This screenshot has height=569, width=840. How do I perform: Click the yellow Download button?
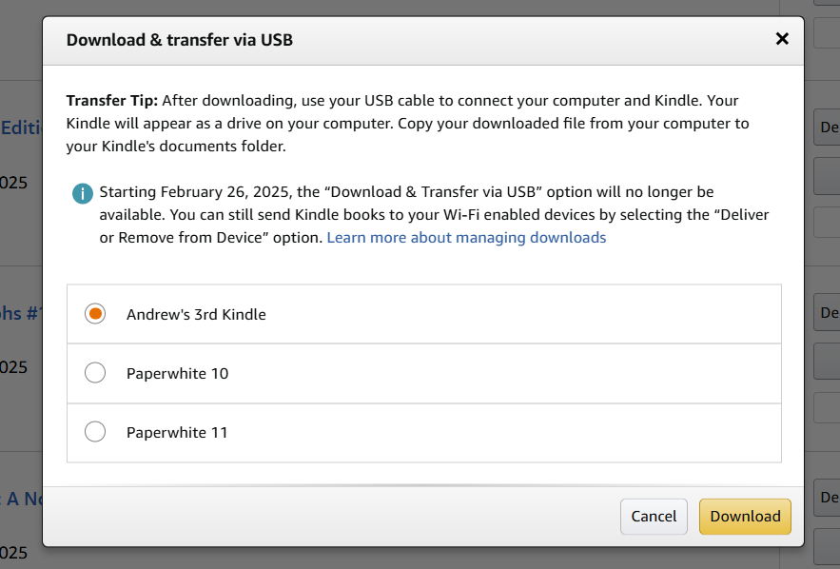click(745, 517)
